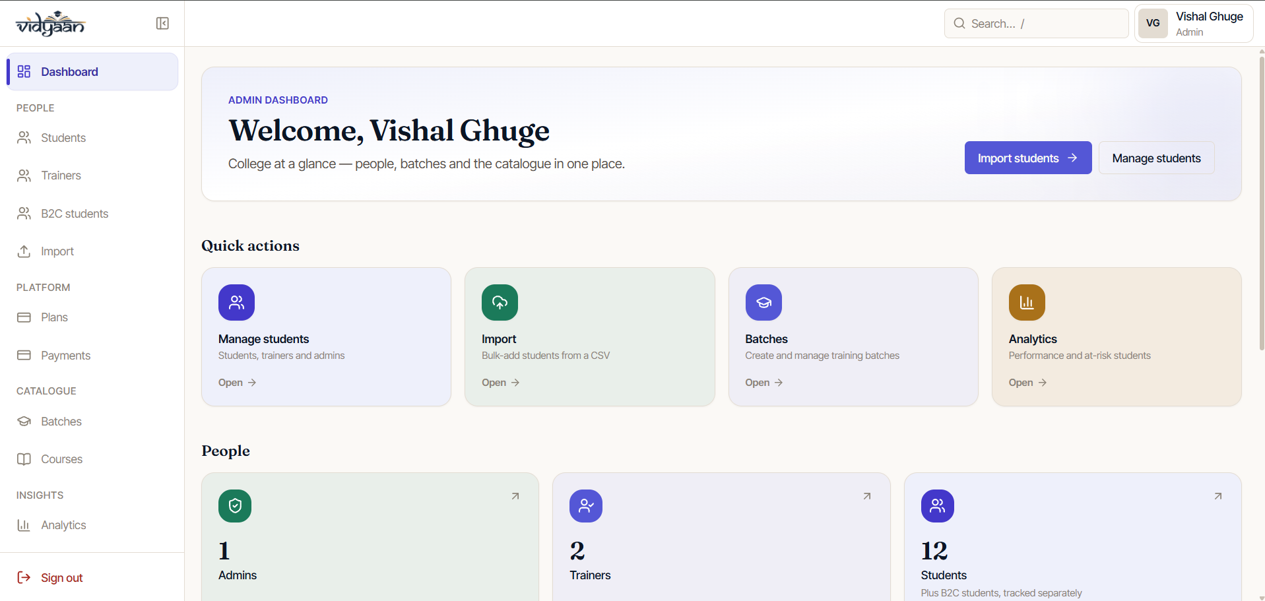Click the Manage students outlined button
Screen dimensions: 1265x601
1156,158
